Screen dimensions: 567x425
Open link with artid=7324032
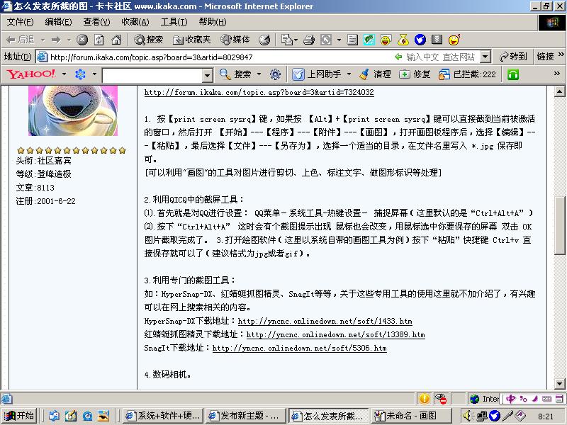(259, 93)
